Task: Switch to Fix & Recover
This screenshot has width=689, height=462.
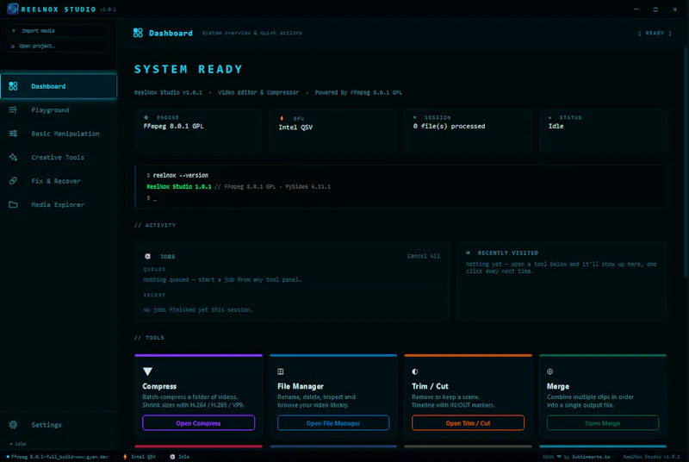Action: coord(59,181)
